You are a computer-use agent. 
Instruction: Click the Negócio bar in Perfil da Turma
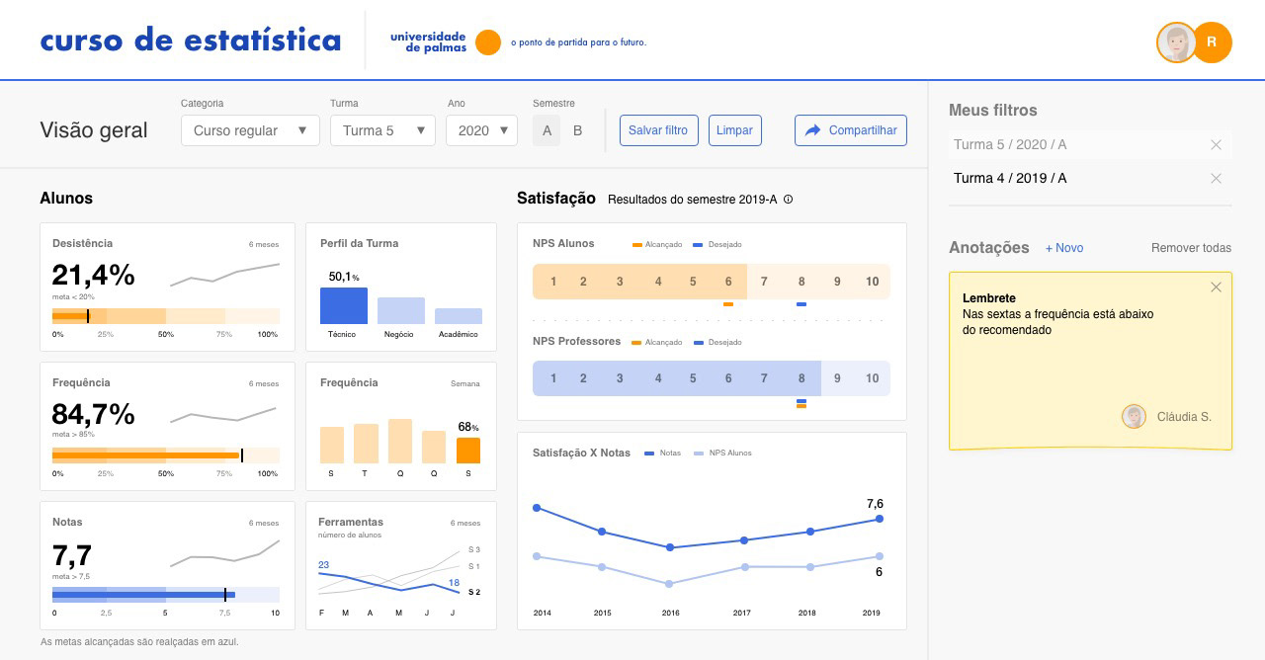[401, 311]
